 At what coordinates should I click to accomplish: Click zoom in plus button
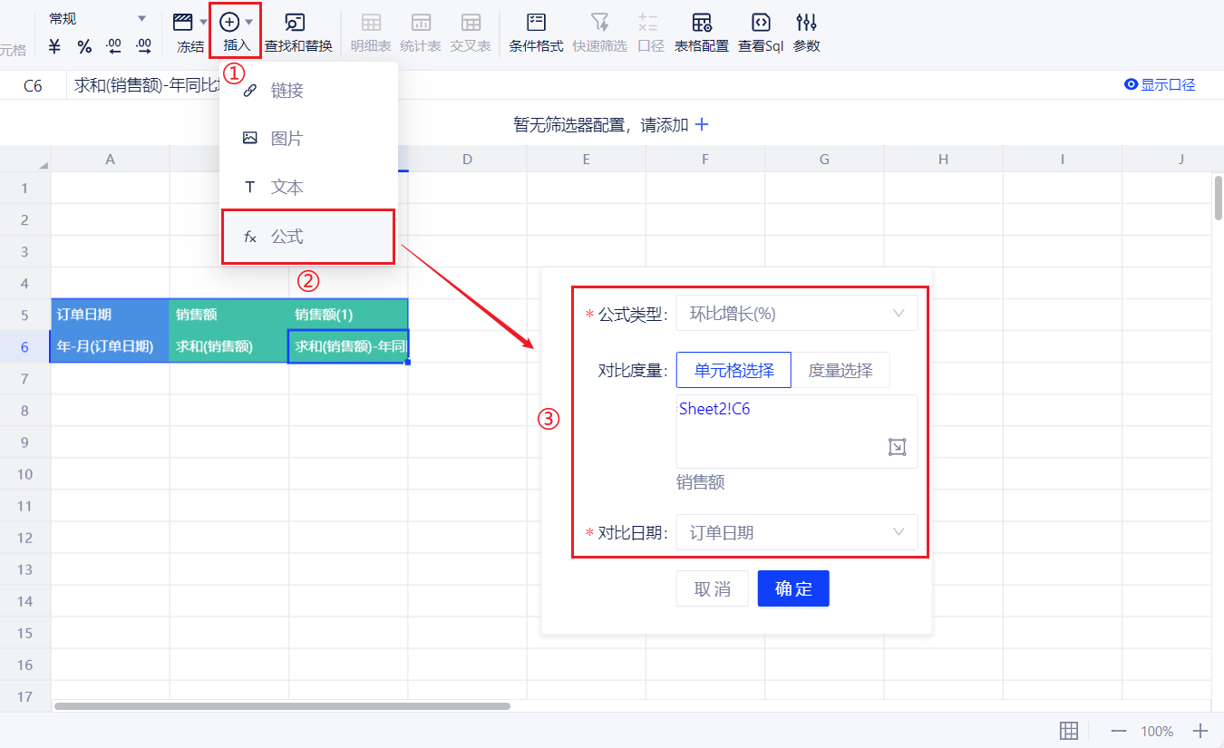point(1200,731)
